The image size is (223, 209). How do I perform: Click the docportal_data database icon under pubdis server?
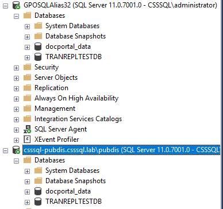pyautogui.click(x=38, y=191)
